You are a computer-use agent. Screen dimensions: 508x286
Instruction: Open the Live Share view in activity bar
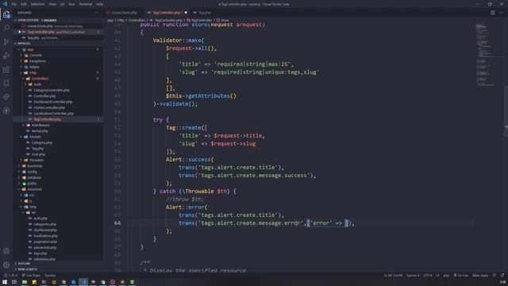click(x=6, y=97)
